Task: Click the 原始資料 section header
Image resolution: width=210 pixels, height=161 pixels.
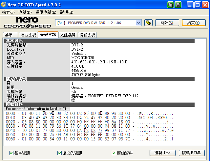Action: coord(99,105)
